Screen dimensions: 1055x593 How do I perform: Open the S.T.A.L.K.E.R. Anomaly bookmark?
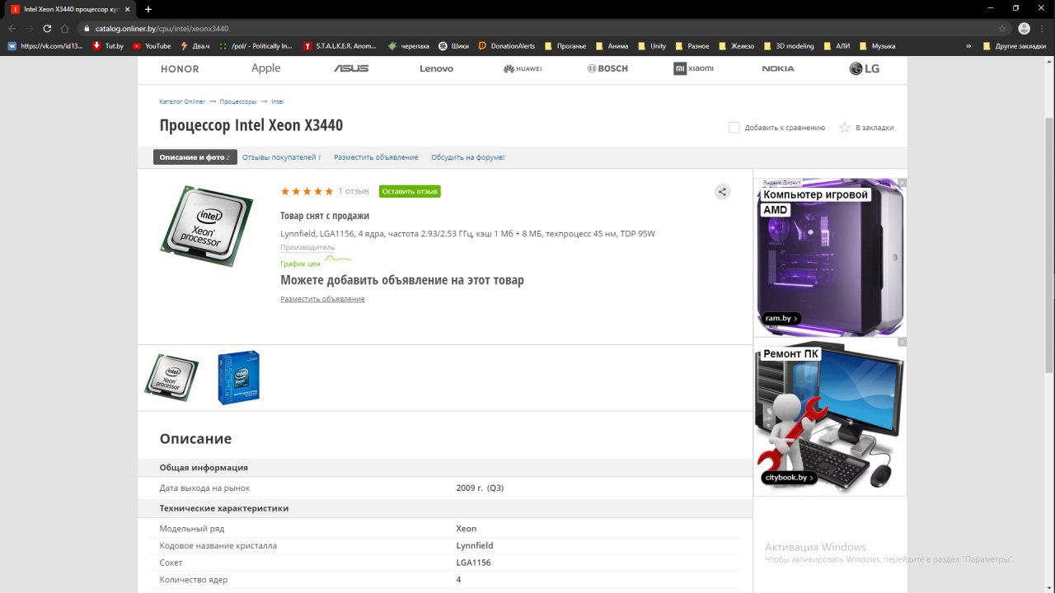(x=340, y=46)
